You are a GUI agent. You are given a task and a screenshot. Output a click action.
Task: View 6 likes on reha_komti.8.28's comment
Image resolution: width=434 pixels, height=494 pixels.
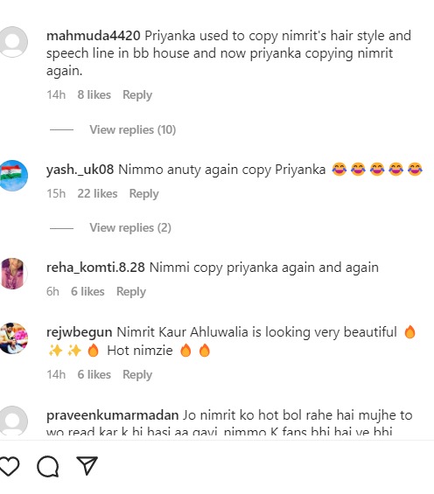(x=87, y=292)
